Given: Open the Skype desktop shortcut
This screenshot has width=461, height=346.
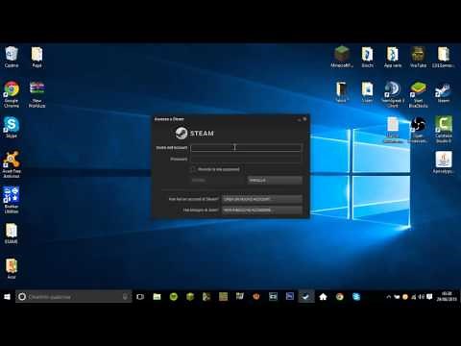Looking at the screenshot, I should pyautogui.click(x=12, y=128).
